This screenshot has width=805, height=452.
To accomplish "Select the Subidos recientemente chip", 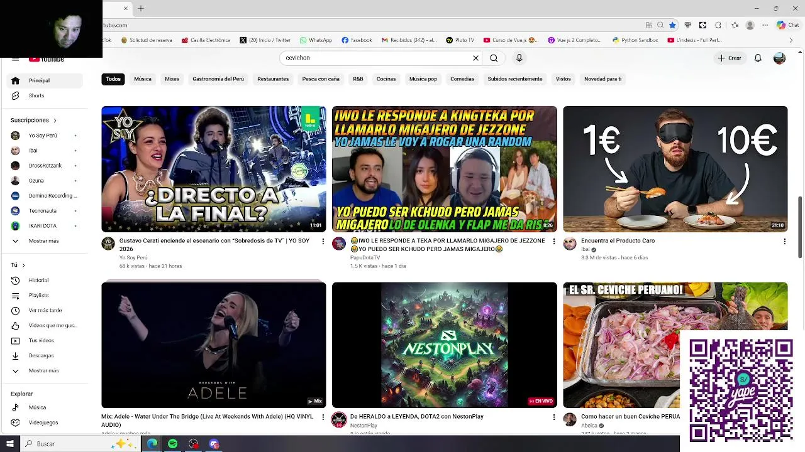I will pos(515,79).
